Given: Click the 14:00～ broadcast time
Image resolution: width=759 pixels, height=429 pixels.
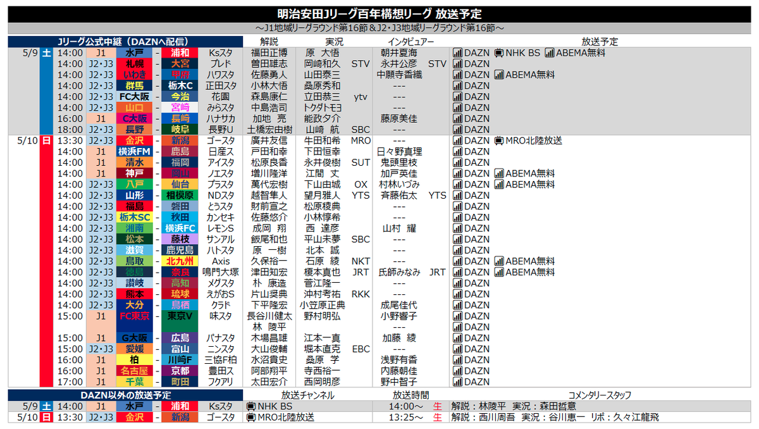Looking at the screenshot, I should tap(407, 406).
